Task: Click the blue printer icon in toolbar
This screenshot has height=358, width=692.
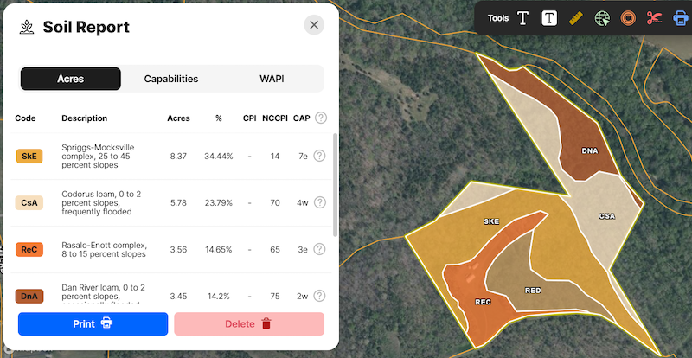Action: click(680, 18)
